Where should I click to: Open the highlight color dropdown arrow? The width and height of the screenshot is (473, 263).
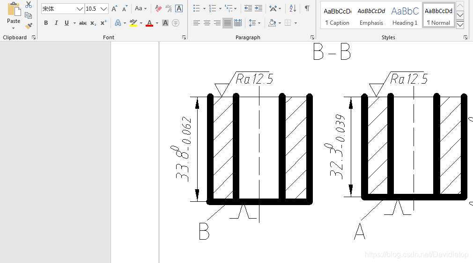pyautogui.click(x=141, y=23)
